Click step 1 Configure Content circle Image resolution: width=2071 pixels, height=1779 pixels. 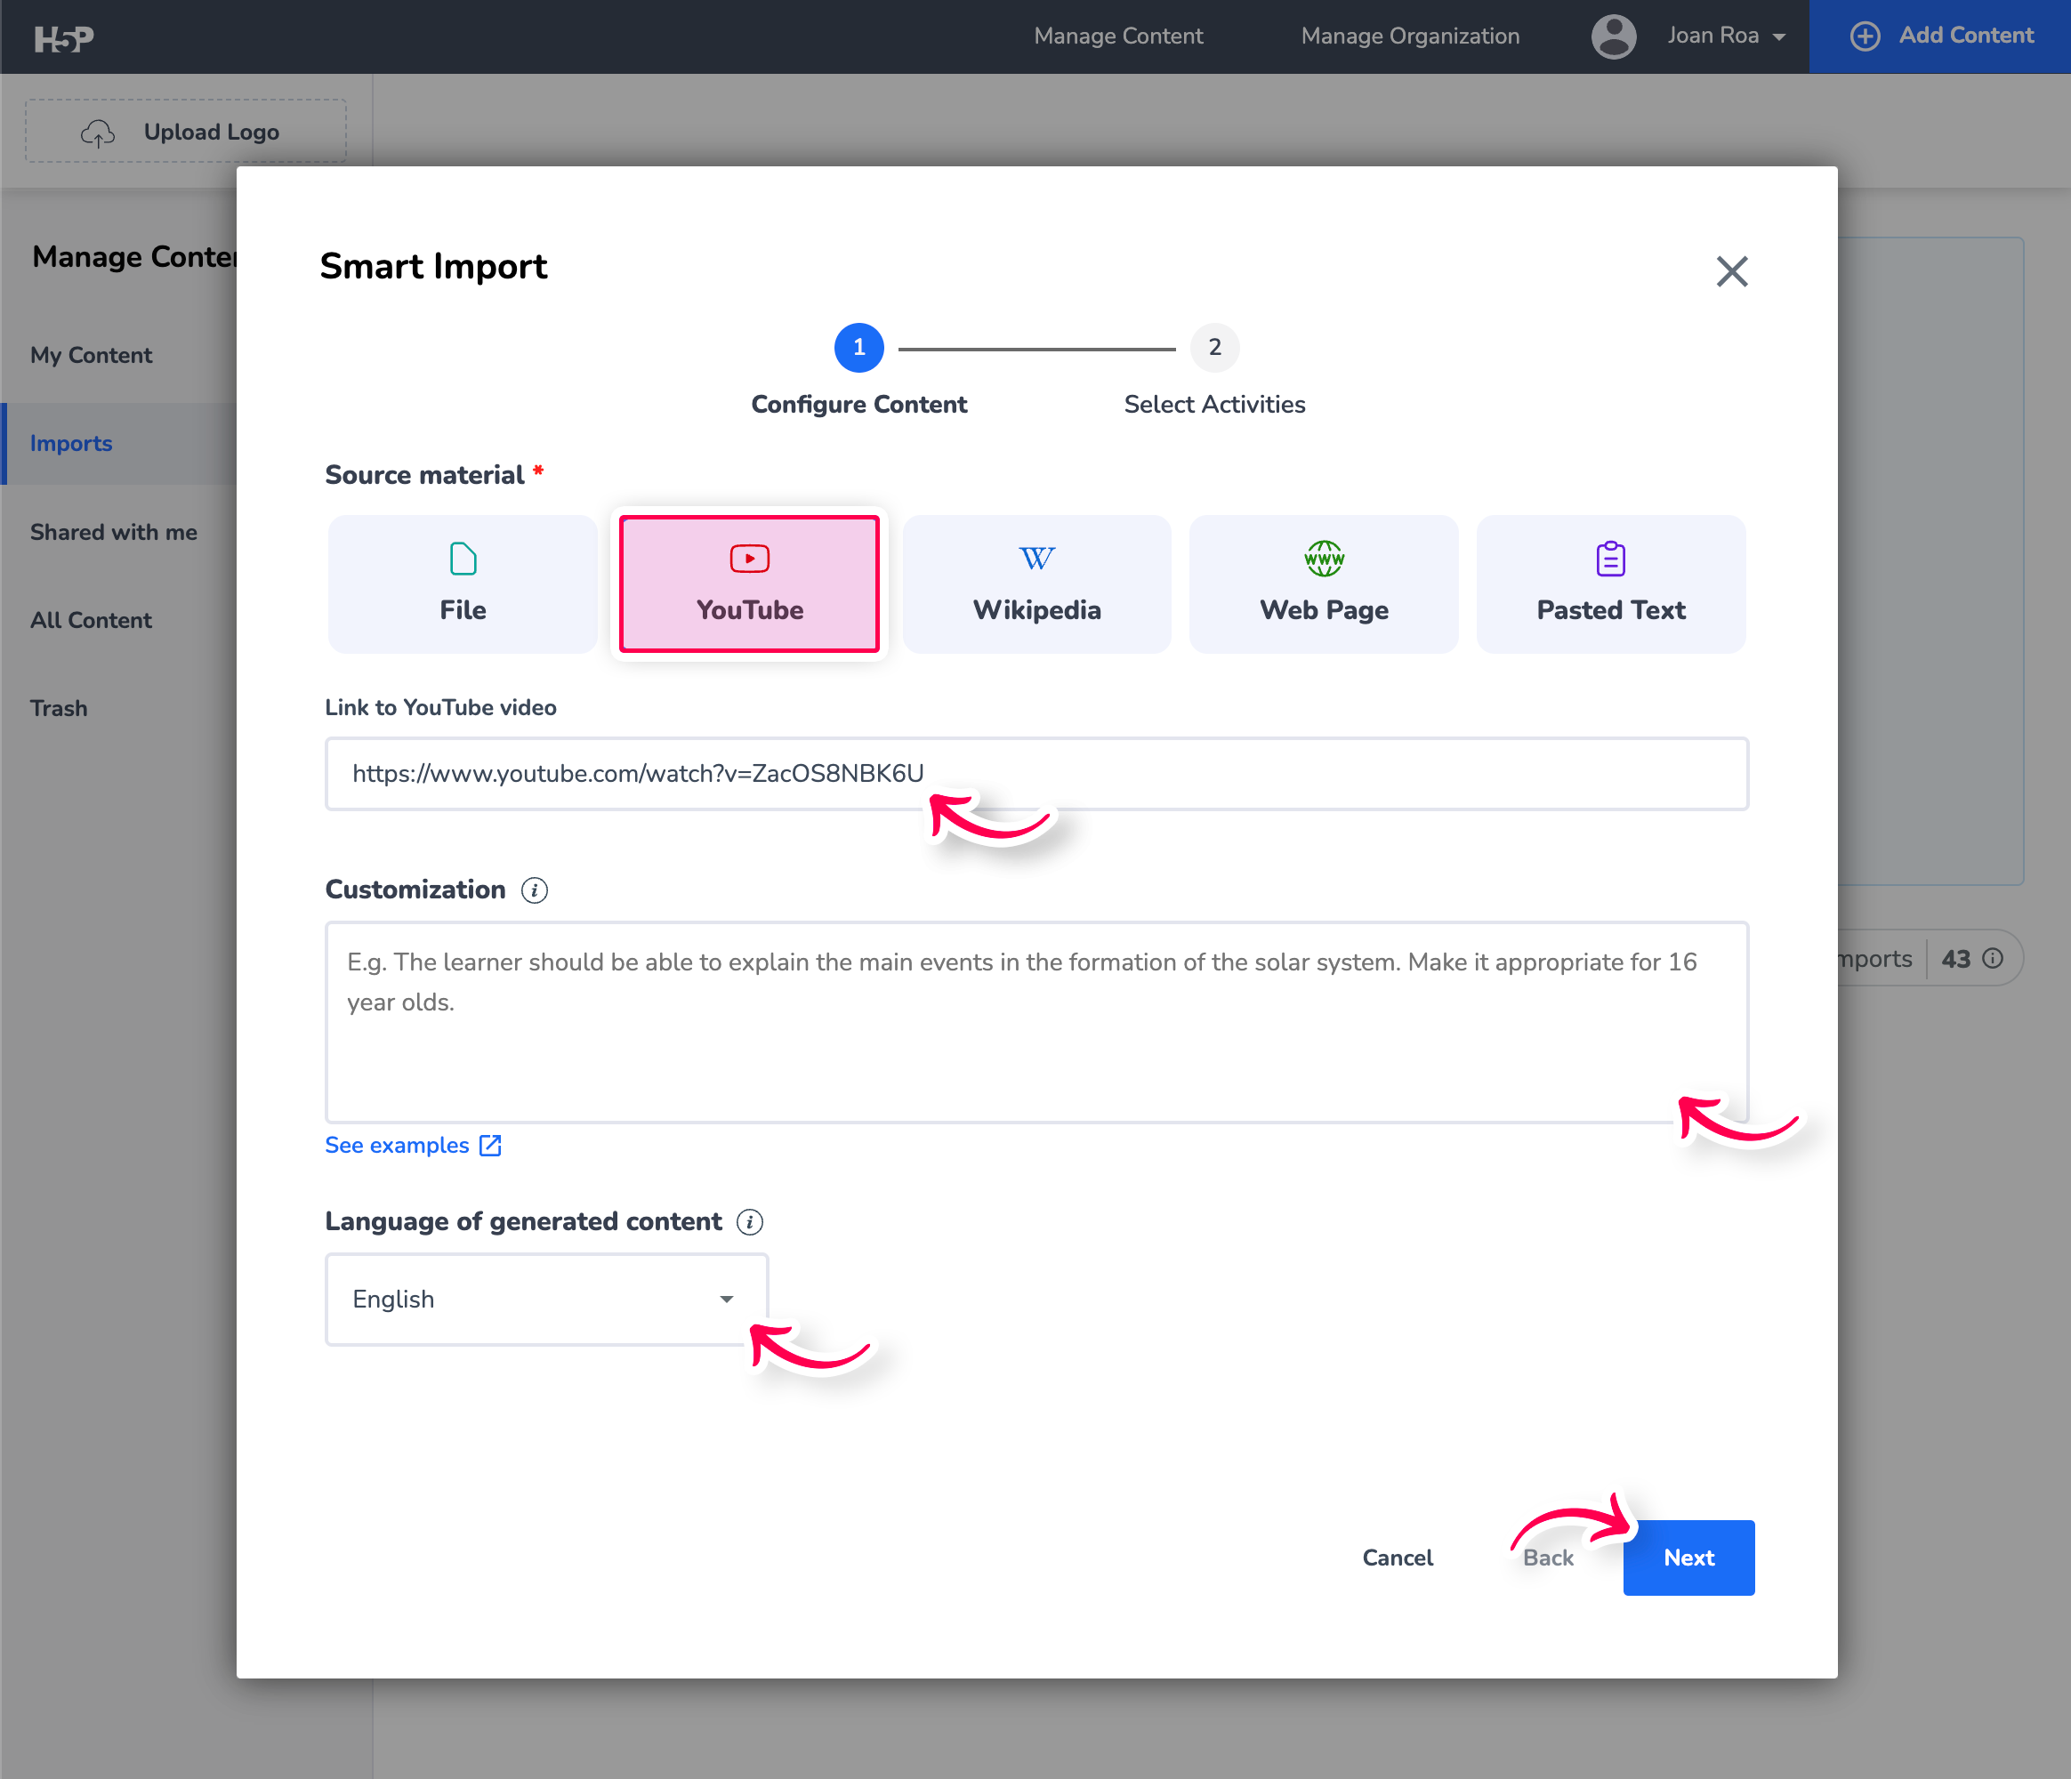point(858,348)
